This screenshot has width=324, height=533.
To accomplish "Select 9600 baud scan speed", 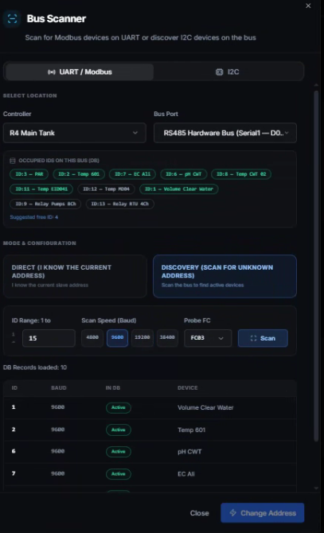I will coord(117,337).
